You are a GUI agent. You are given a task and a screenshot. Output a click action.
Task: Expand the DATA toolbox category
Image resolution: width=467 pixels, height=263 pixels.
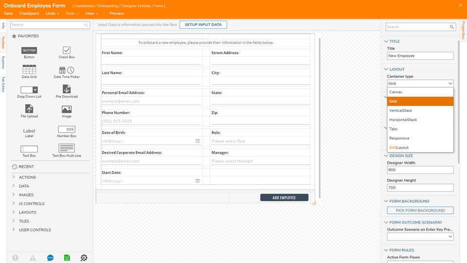pos(14,186)
